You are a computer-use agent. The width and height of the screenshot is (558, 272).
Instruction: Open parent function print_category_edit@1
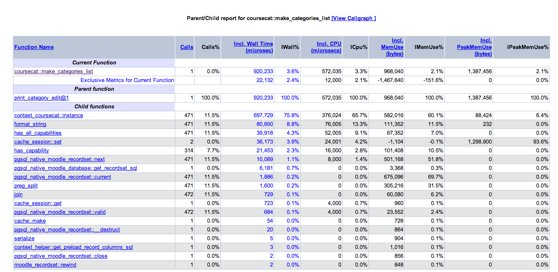click(42, 98)
